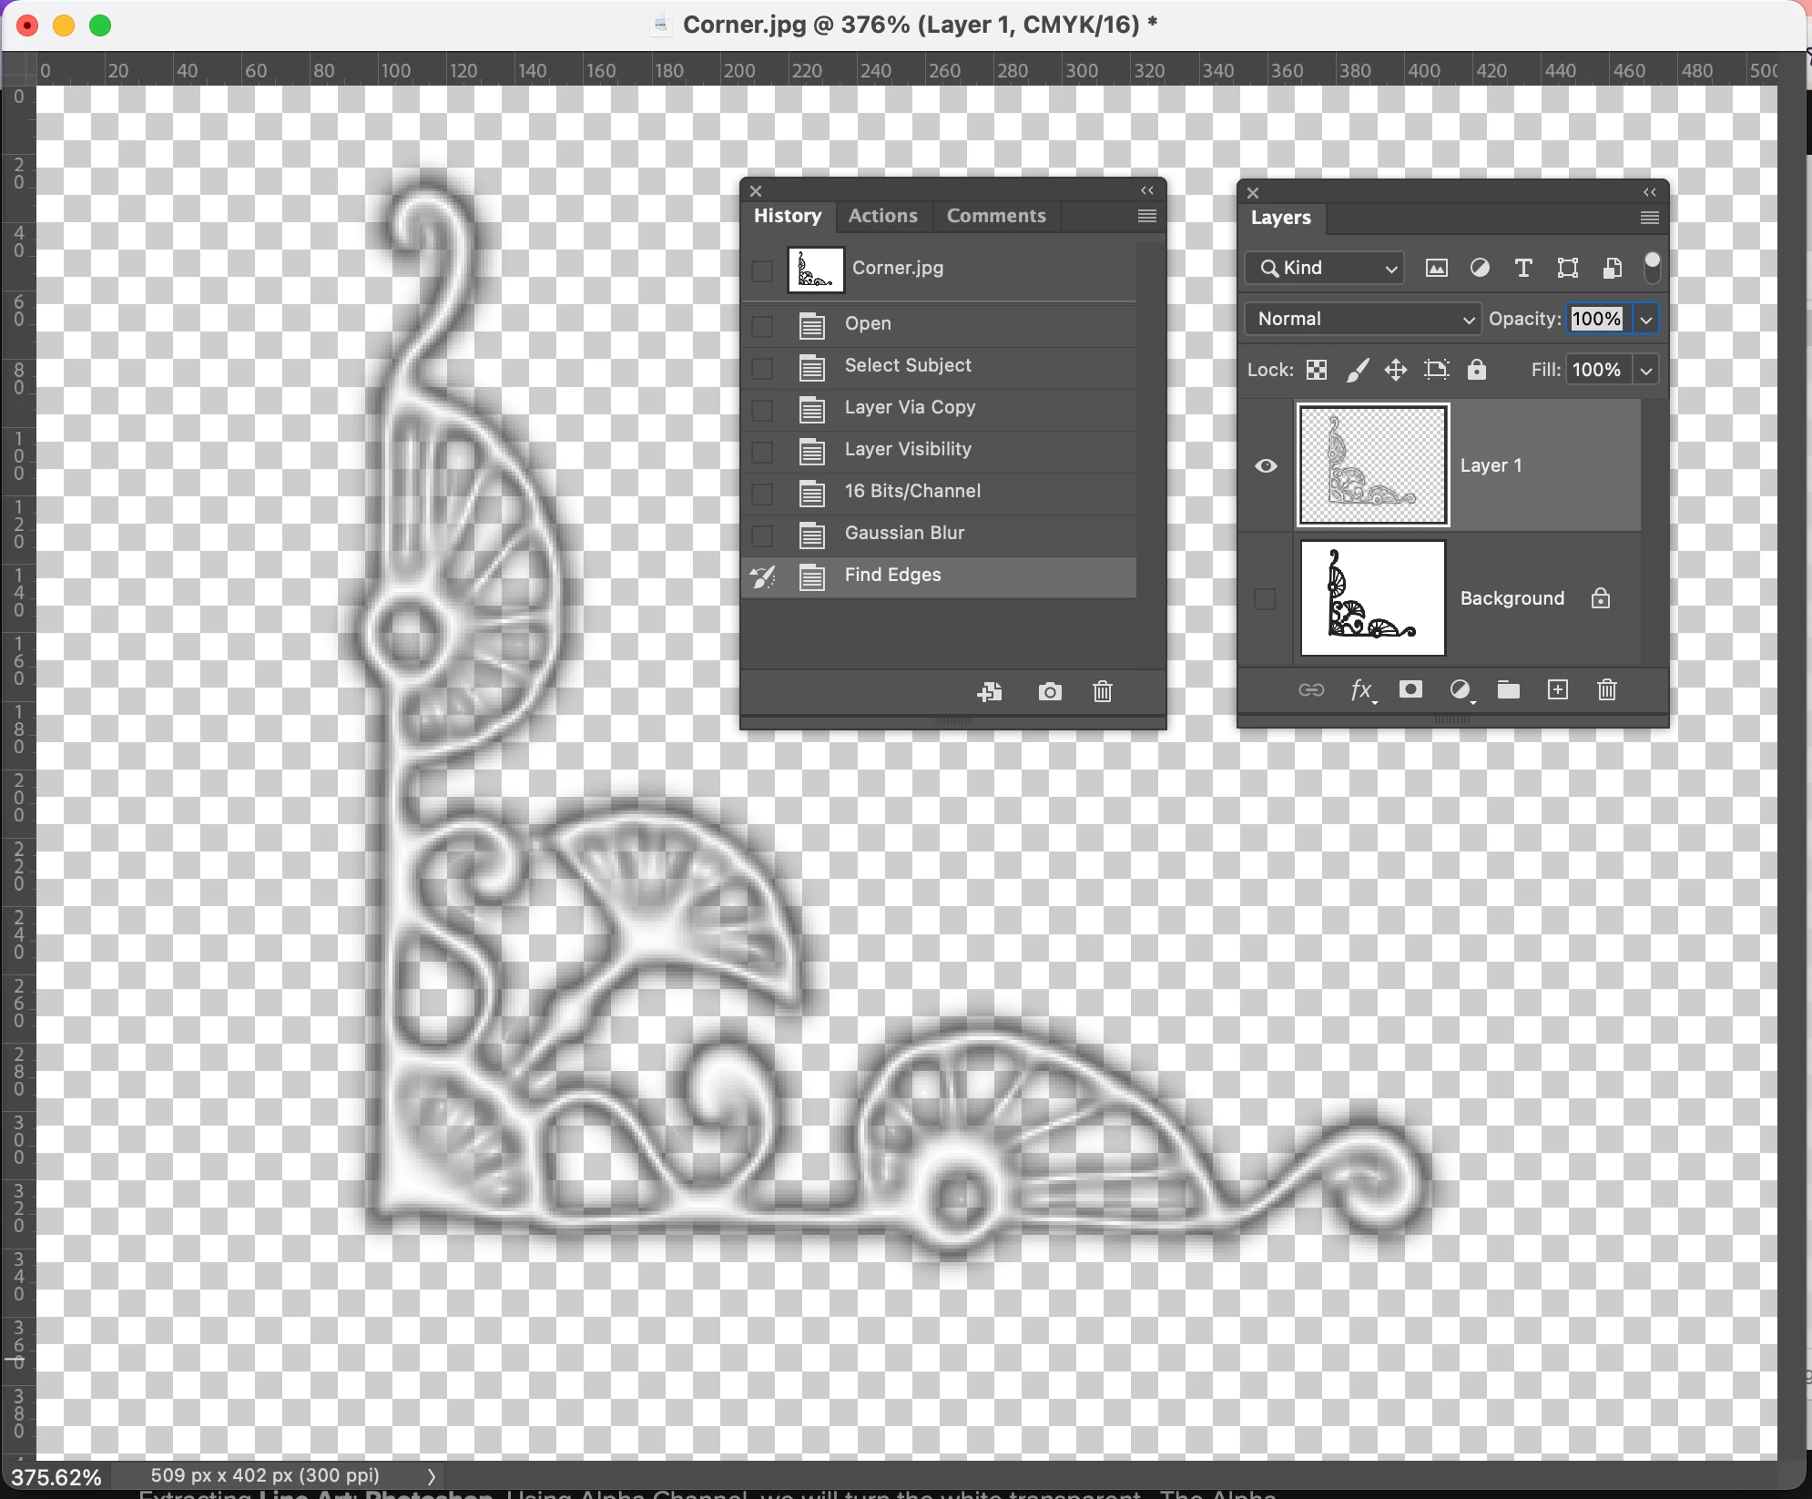Screen dimensions: 1812x1499
Task: Expand the Opacity slider dropdown arrow
Action: pyautogui.click(x=1646, y=319)
